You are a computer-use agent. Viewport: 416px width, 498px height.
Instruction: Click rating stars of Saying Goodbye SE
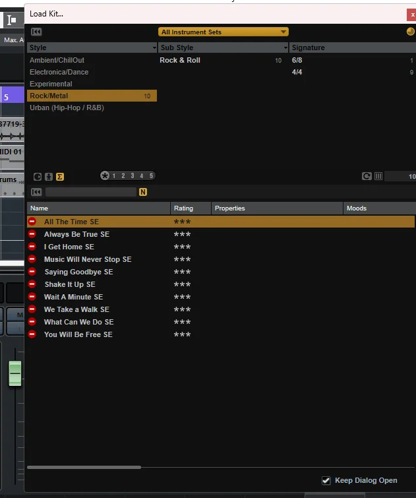(182, 272)
